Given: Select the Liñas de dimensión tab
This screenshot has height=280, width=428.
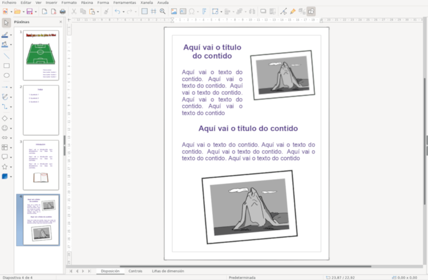Looking at the screenshot, I should [x=168, y=271].
